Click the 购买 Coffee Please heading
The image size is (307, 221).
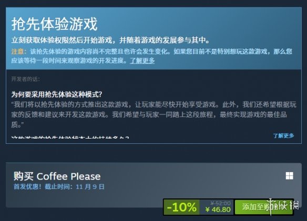[x=57, y=176]
